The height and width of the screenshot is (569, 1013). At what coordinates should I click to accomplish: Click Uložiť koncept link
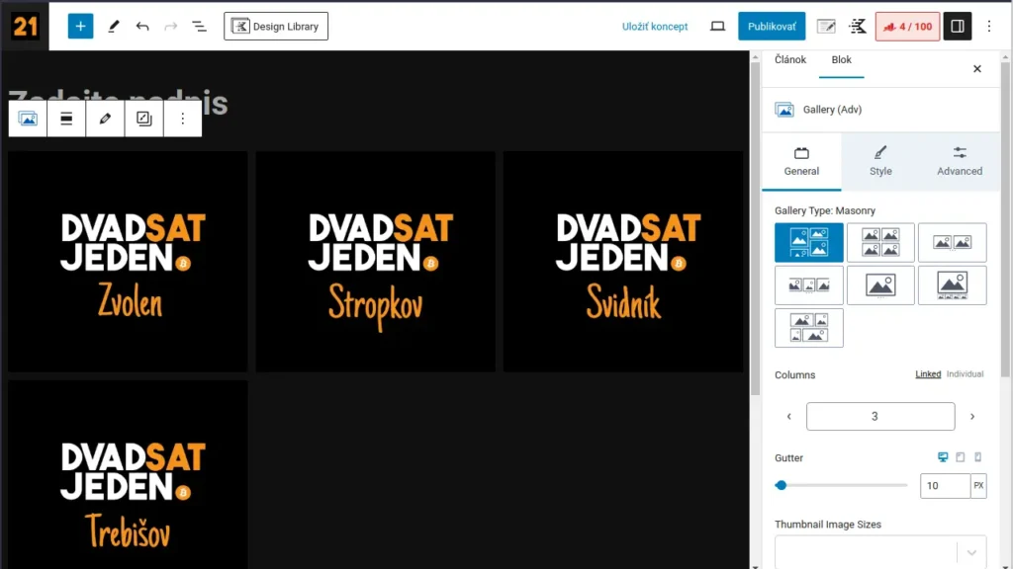(655, 27)
